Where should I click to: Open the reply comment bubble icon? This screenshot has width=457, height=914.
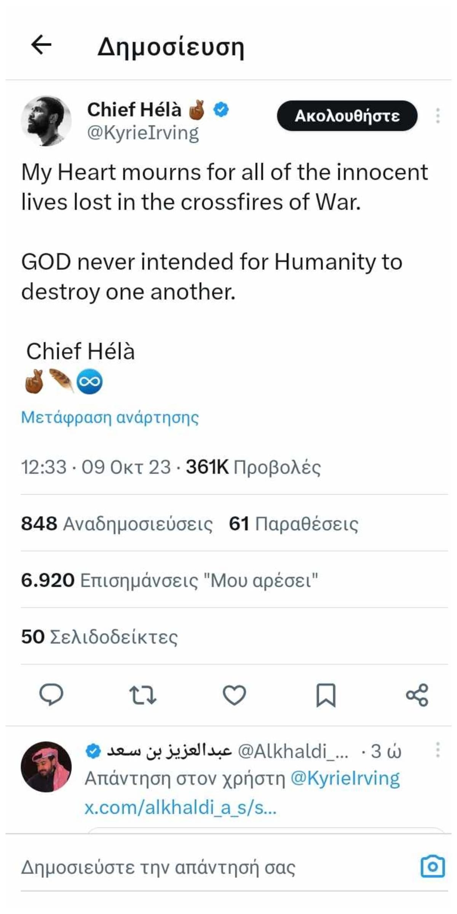point(51,695)
